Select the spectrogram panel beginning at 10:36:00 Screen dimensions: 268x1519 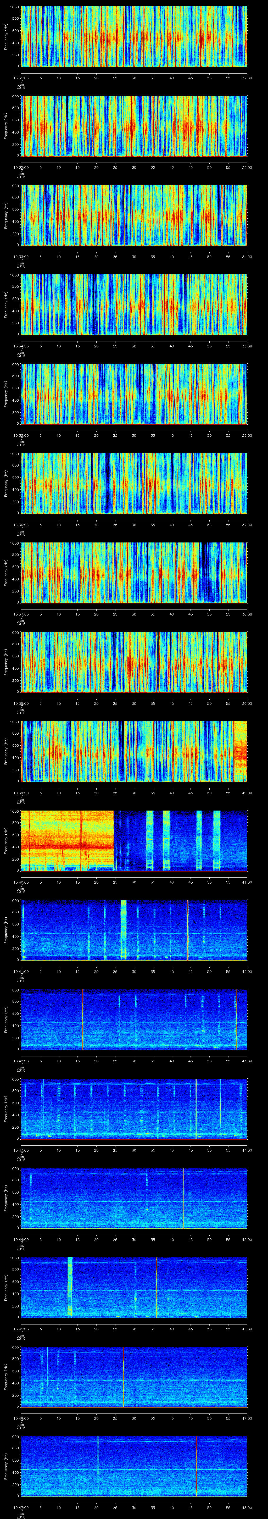point(134,484)
